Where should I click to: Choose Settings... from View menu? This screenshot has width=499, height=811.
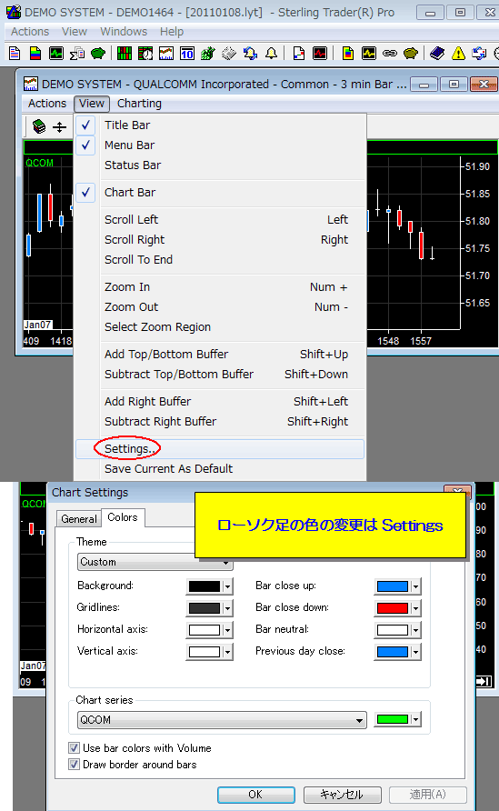tap(220, 449)
